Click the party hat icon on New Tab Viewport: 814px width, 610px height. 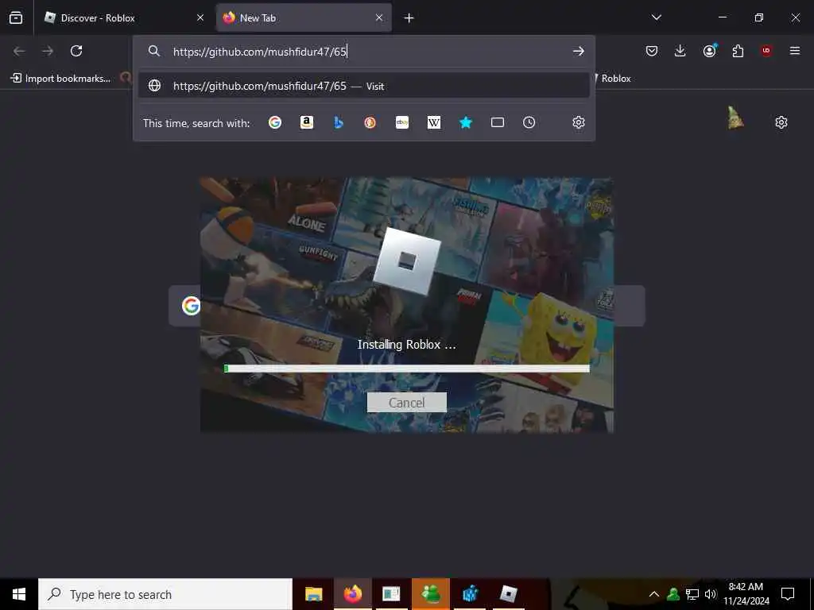click(x=735, y=118)
